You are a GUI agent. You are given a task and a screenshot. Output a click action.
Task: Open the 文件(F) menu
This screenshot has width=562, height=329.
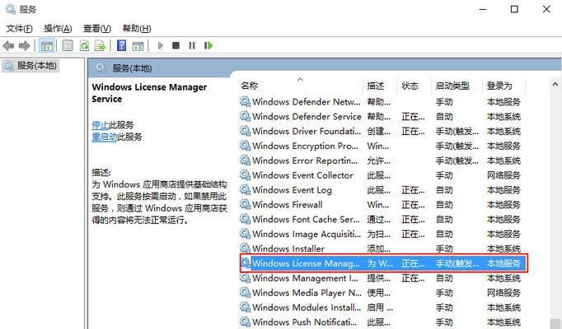[x=19, y=28]
